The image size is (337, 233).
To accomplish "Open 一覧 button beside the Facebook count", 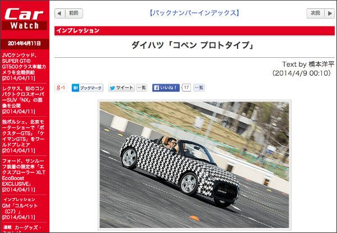I will point(199,88).
